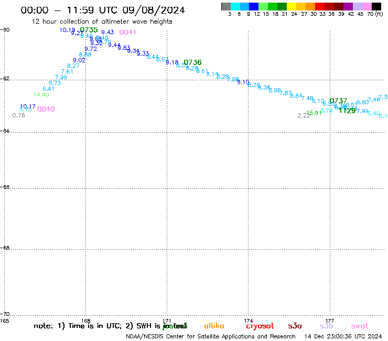
Task: Click the dark blue swatch in the color bar
Action: point(254,6)
